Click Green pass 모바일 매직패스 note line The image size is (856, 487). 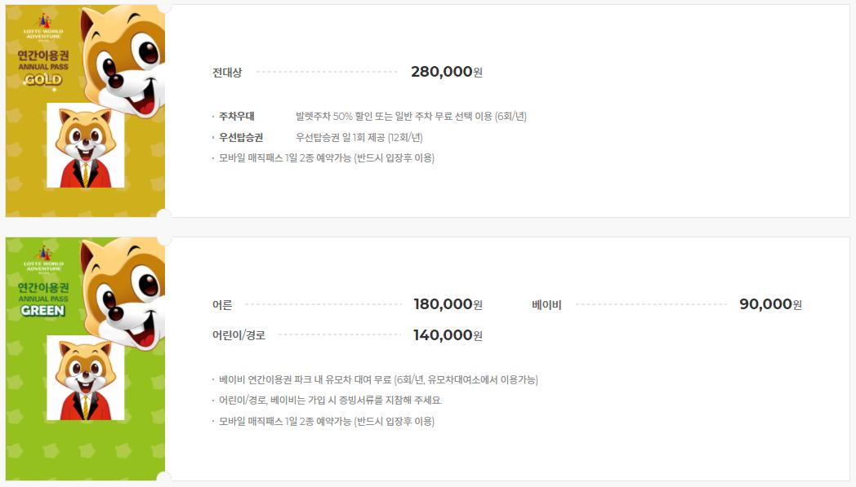(x=327, y=421)
